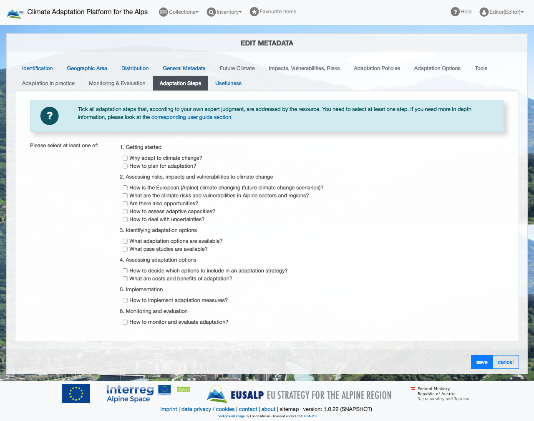Switch to the Geographic Area tab

[x=87, y=68]
